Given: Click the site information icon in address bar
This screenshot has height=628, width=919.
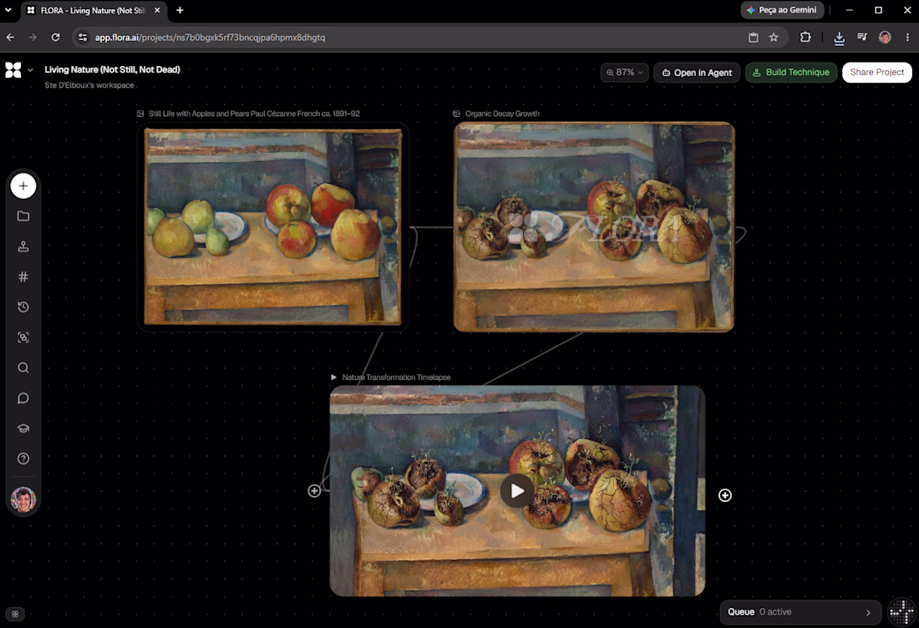Looking at the screenshot, I should 83,38.
